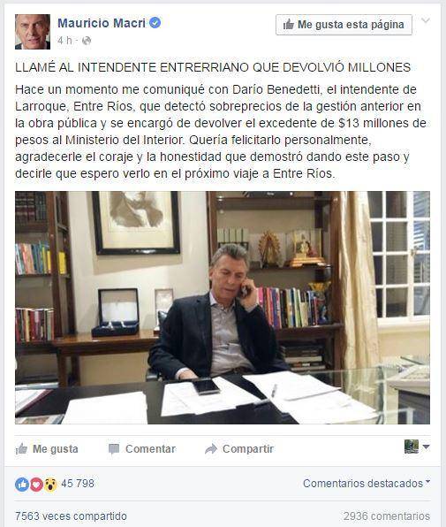
Task: Toggle Me gusta on this post
Action: click(47, 448)
